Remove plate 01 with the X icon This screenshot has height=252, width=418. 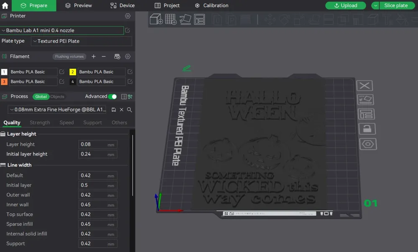364,86
